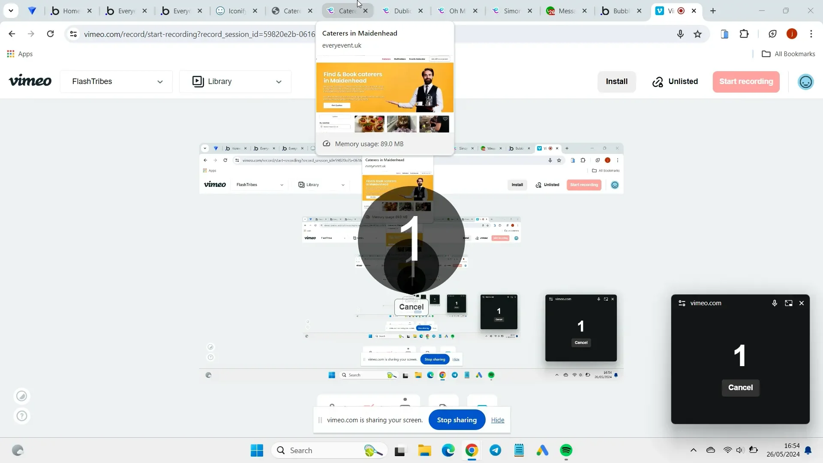Open the performance icon in Chrome toolbar
This screenshot has height=463, width=823.
[772, 34]
